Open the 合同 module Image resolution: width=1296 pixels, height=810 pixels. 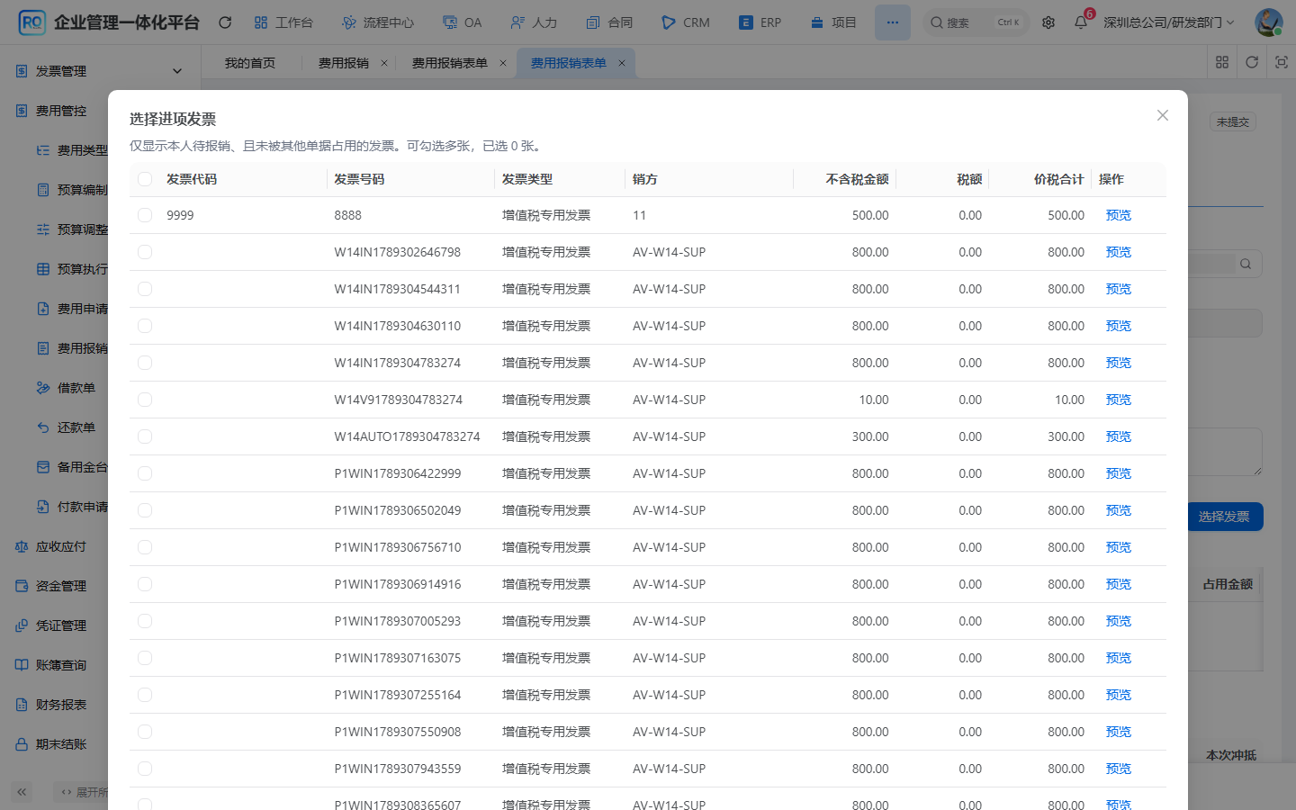click(x=609, y=22)
